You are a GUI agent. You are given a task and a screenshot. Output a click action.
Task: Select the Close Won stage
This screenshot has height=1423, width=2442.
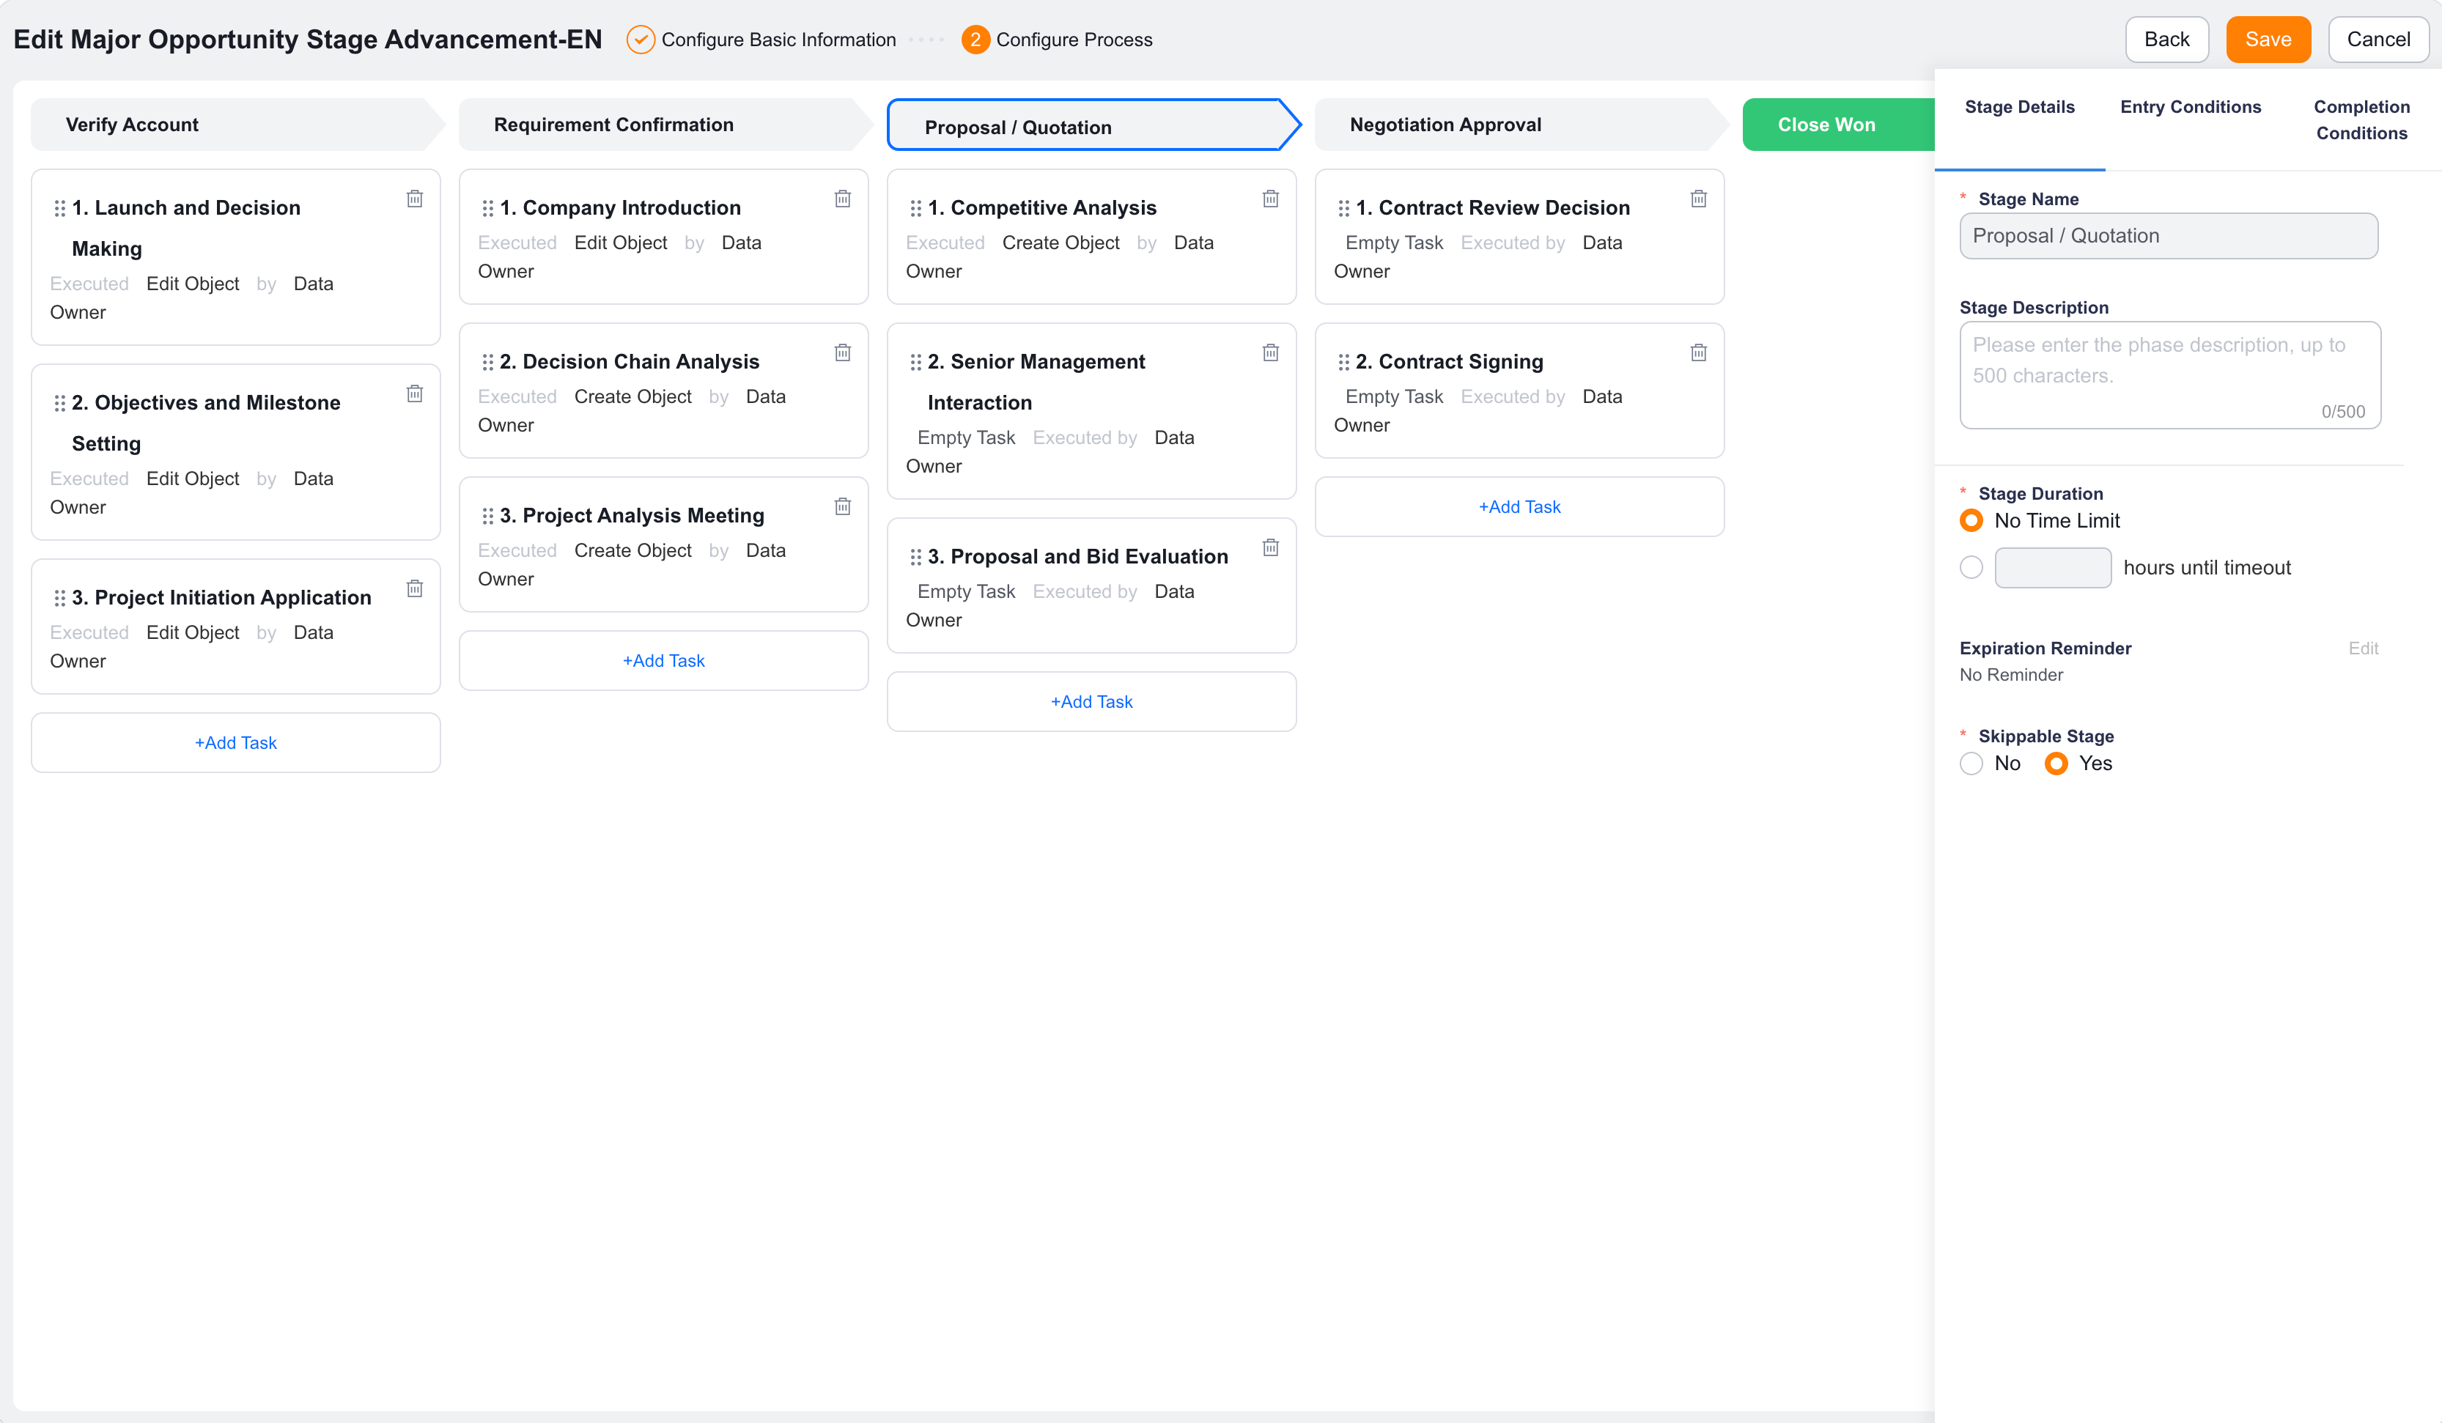[1837, 125]
